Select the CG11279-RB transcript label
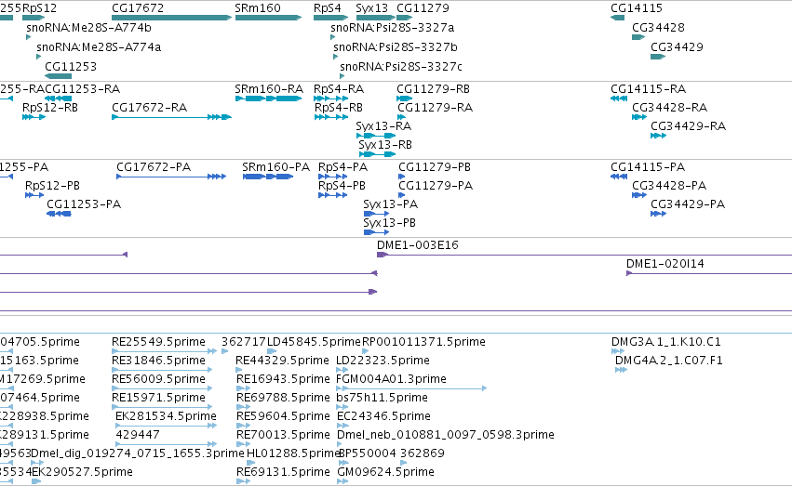Image resolution: width=792 pixels, height=486 pixels. click(433, 88)
